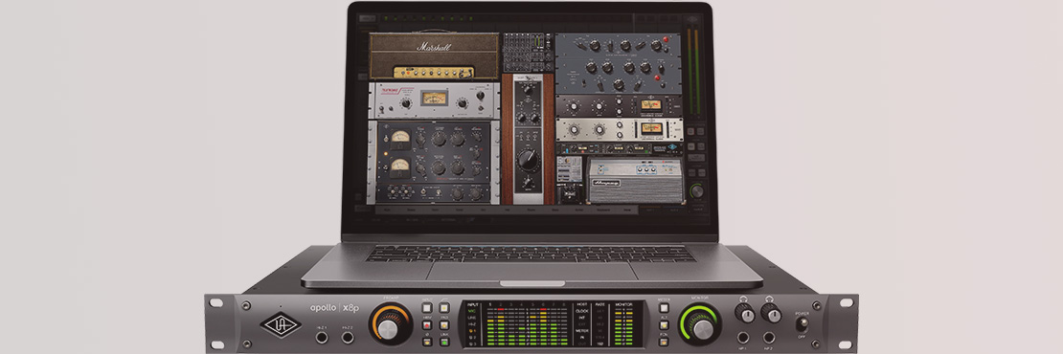Click the black 1176 compressor VU meter
This screenshot has height=354, width=1063.
[651, 105]
